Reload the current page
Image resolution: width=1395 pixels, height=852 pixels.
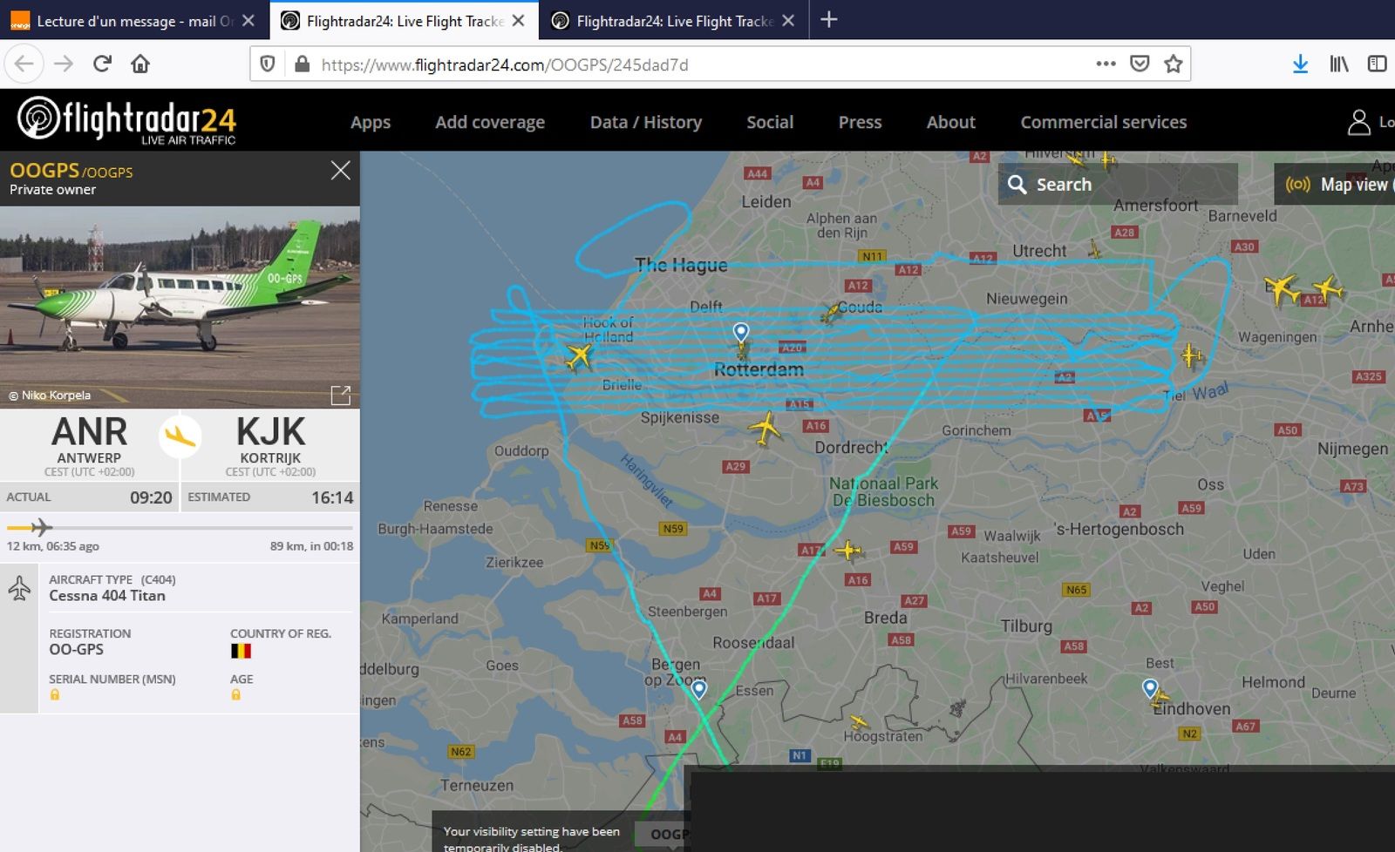click(102, 64)
